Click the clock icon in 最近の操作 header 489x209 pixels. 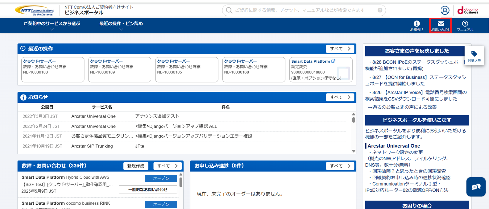tap(23, 48)
